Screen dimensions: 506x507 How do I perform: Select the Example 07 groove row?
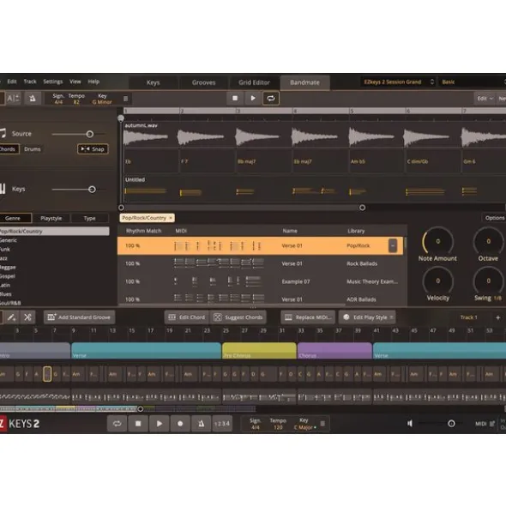coord(260,281)
